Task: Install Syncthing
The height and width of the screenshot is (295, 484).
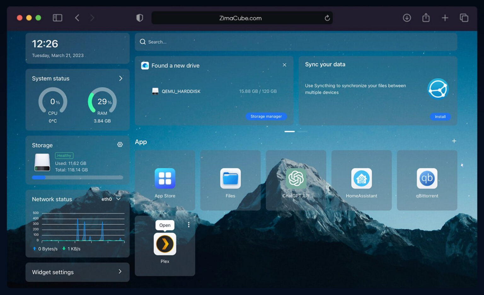Action: point(440,117)
